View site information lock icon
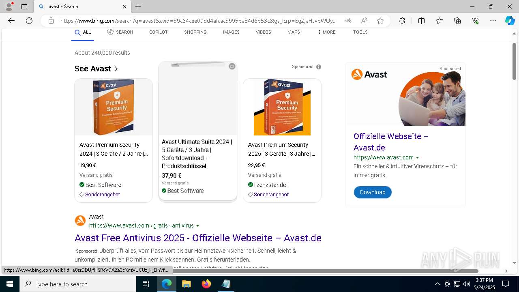The width and height of the screenshot is (519, 292). pyautogui.click(x=51, y=21)
